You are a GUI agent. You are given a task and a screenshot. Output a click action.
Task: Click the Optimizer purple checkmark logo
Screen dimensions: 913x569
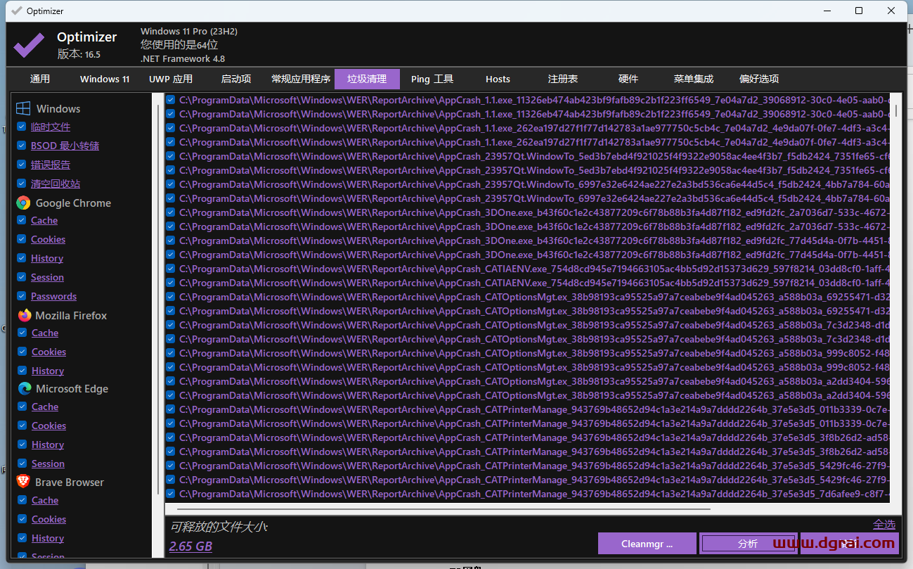pyautogui.click(x=29, y=46)
